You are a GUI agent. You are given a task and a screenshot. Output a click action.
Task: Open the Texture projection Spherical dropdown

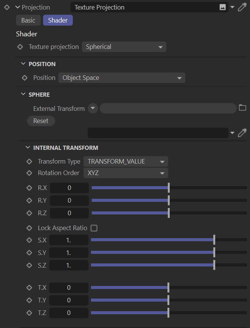coord(124,47)
